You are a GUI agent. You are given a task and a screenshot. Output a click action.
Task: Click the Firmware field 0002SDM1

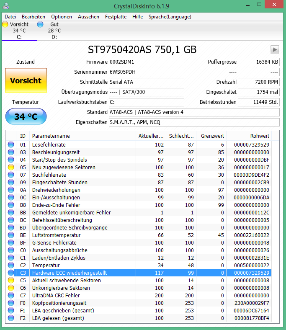147,62
